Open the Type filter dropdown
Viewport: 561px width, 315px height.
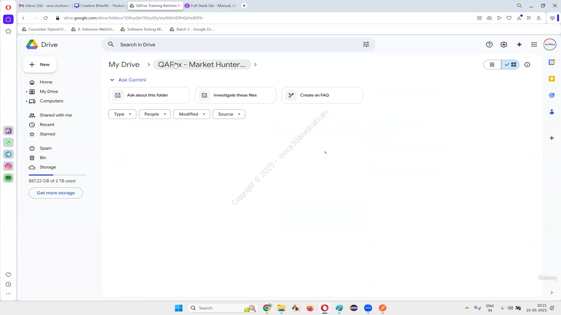click(122, 114)
